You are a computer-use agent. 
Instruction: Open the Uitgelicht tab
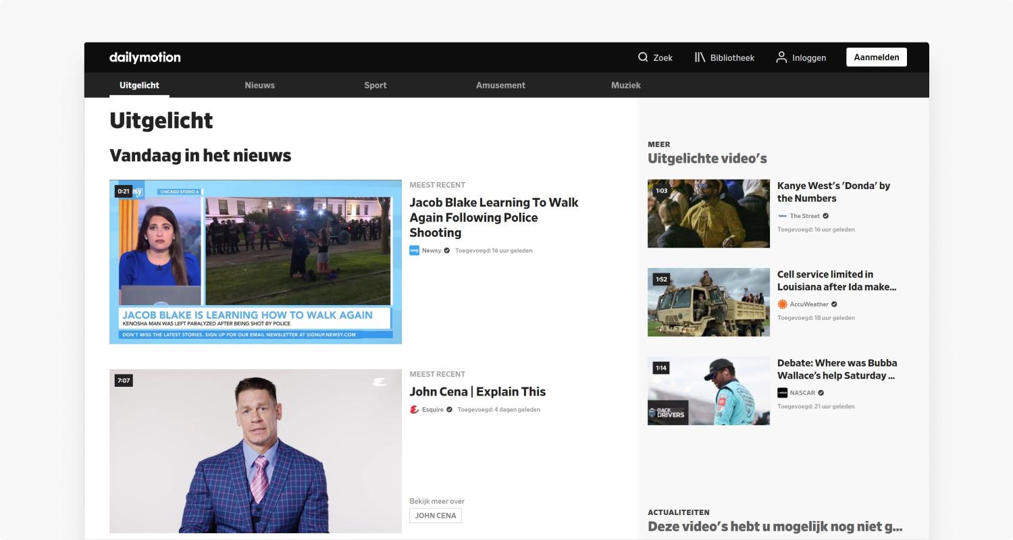pyautogui.click(x=139, y=85)
